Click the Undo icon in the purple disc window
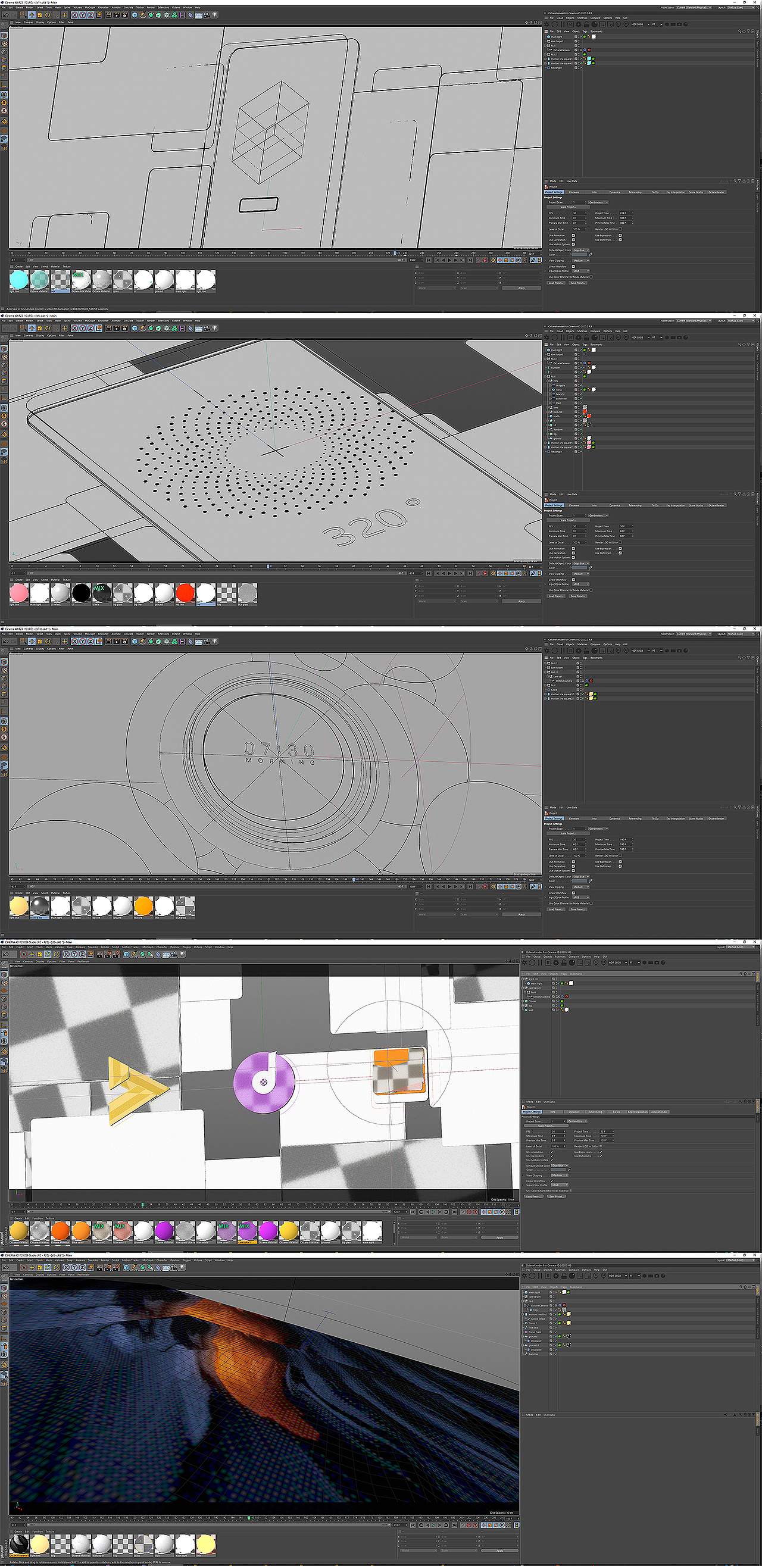 pos(6,954)
